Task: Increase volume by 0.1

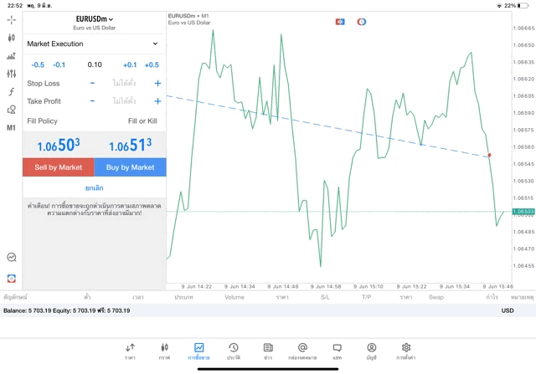Action: click(130, 65)
